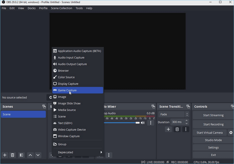The height and width of the screenshot is (164, 234).
Task: Click the window icon for Window Capture
Action: 55,136
